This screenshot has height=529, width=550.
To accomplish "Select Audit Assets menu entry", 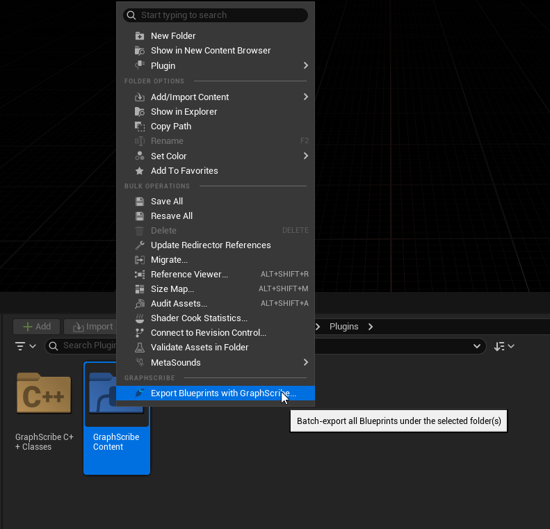I will tap(216, 304).
